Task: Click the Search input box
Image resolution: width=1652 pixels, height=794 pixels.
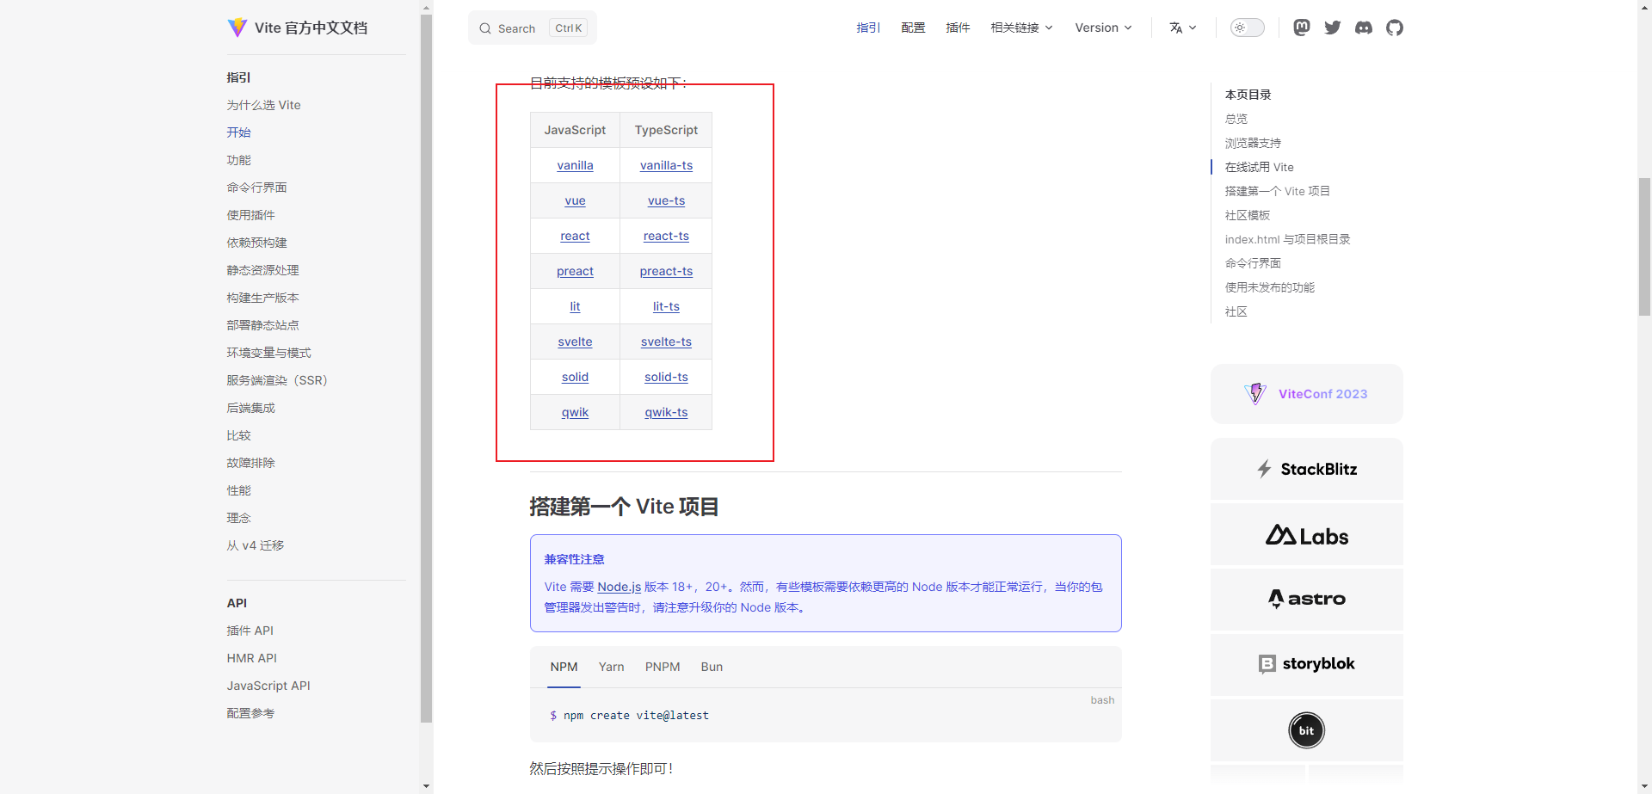Action: point(533,28)
